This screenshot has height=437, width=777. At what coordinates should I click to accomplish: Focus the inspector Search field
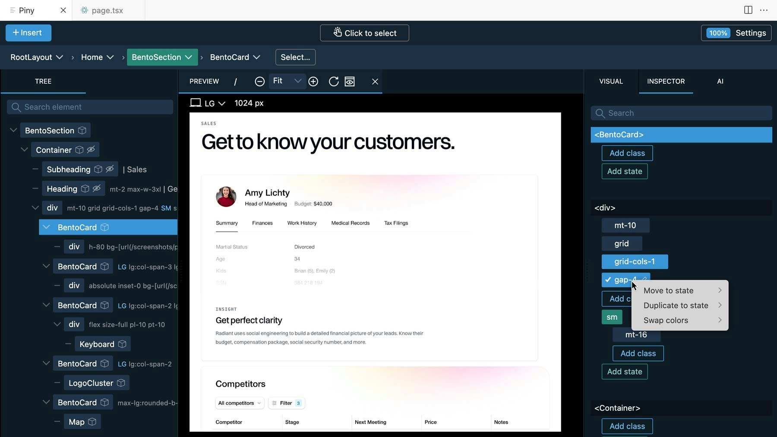tap(681, 113)
